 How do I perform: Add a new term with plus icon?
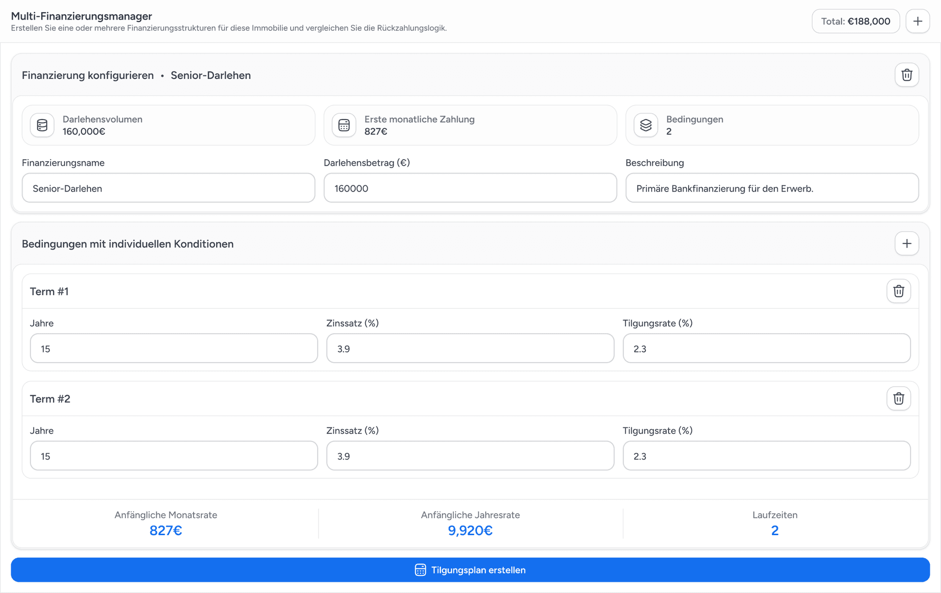click(x=907, y=244)
